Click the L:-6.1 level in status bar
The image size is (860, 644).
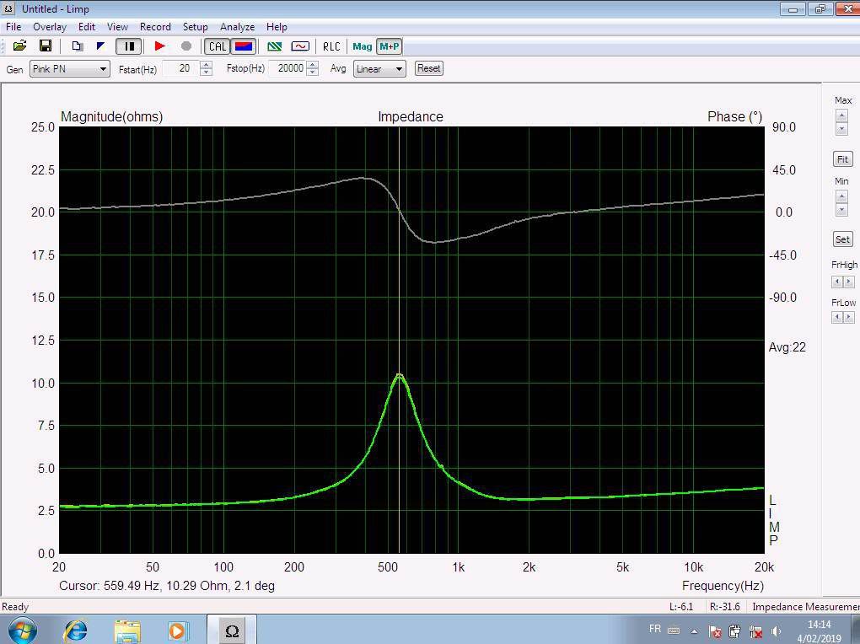(x=681, y=607)
